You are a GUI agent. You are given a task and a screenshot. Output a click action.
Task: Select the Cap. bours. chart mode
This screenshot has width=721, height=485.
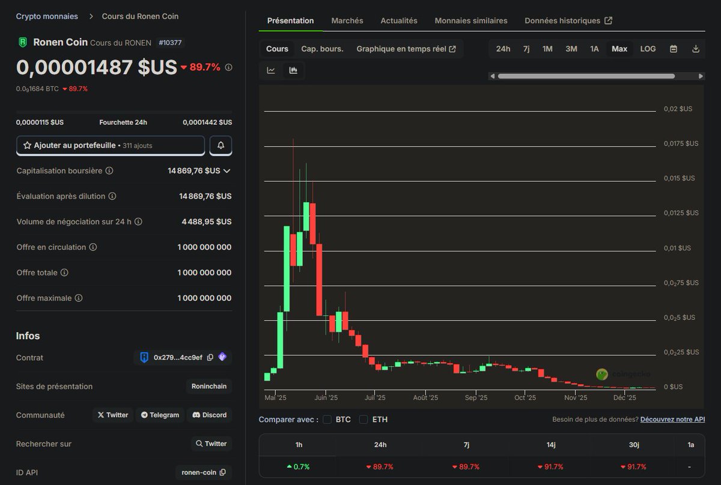(322, 49)
